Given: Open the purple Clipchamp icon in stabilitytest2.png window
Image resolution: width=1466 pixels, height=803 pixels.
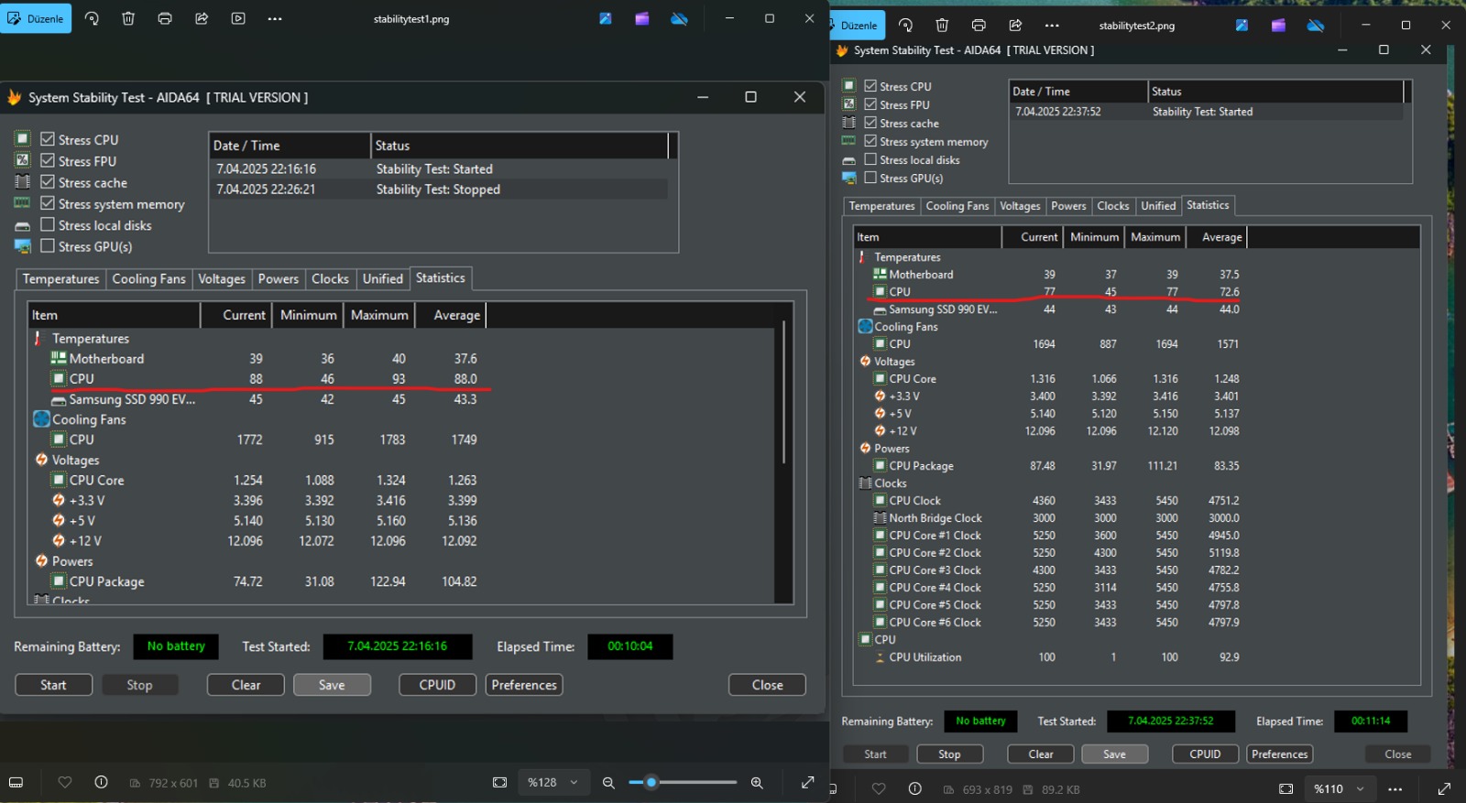Looking at the screenshot, I should click(x=1278, y=26).
